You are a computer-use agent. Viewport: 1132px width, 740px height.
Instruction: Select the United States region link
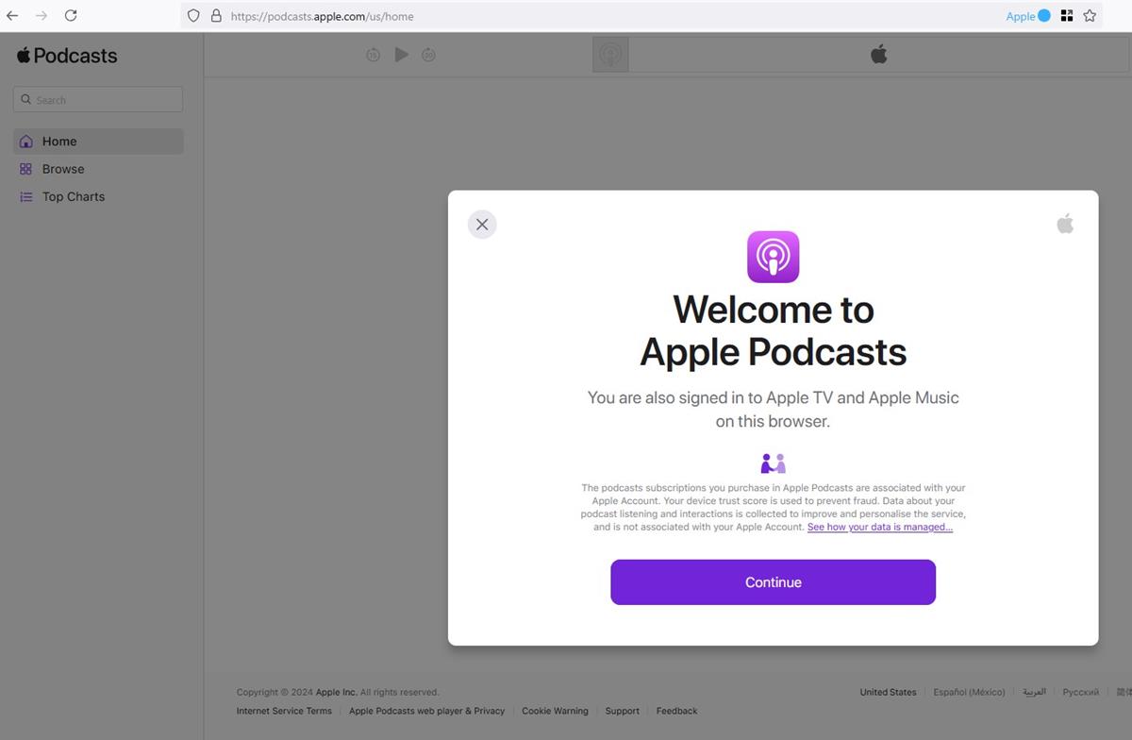pos(888,692)
